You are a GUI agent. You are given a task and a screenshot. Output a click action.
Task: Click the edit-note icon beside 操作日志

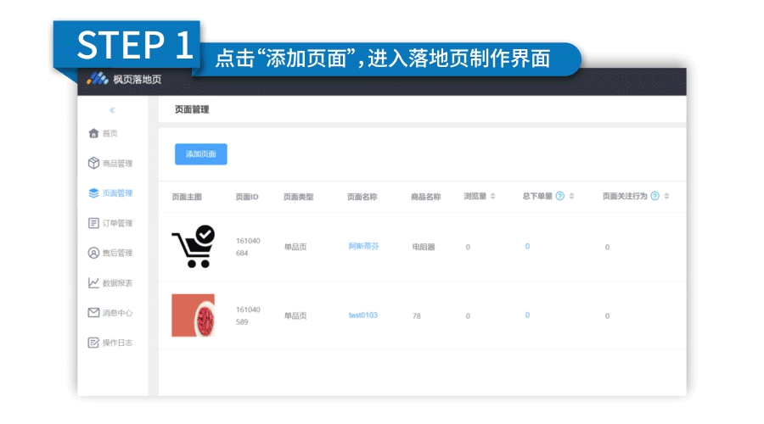[93, 343]
